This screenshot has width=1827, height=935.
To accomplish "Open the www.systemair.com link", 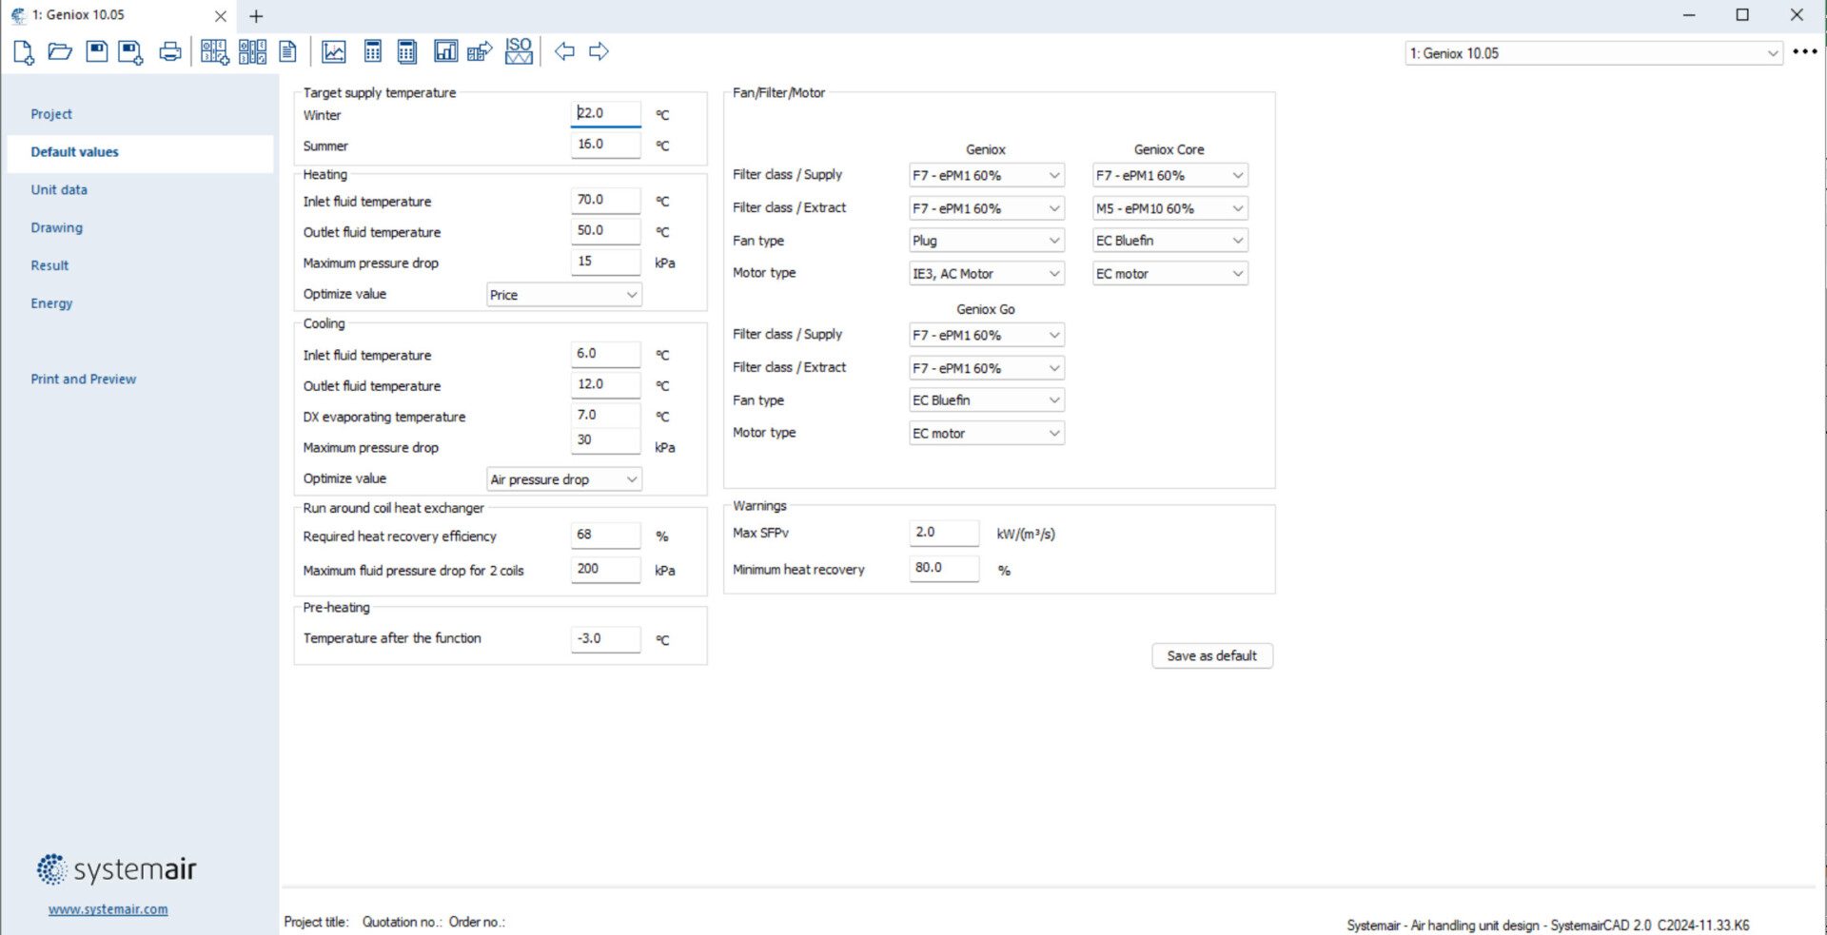I will click(x=108, y=909).
